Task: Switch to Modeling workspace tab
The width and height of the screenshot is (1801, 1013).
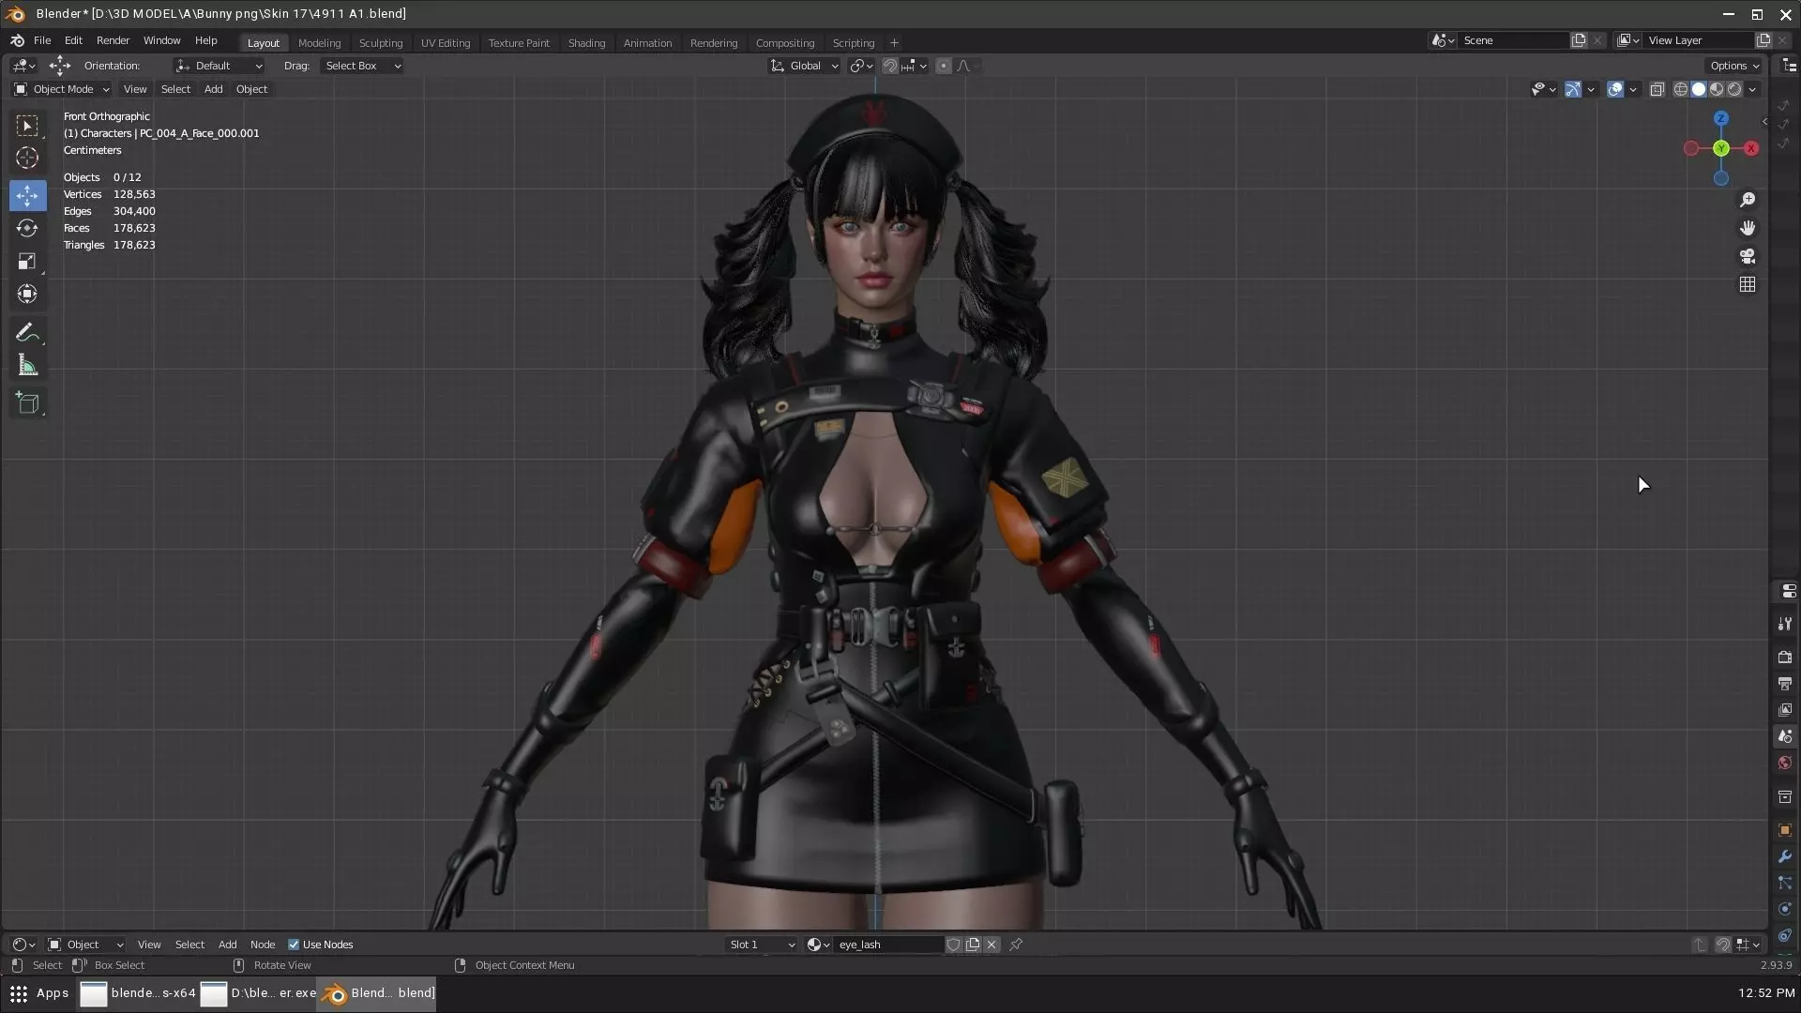Action: (x=319, y=43)
